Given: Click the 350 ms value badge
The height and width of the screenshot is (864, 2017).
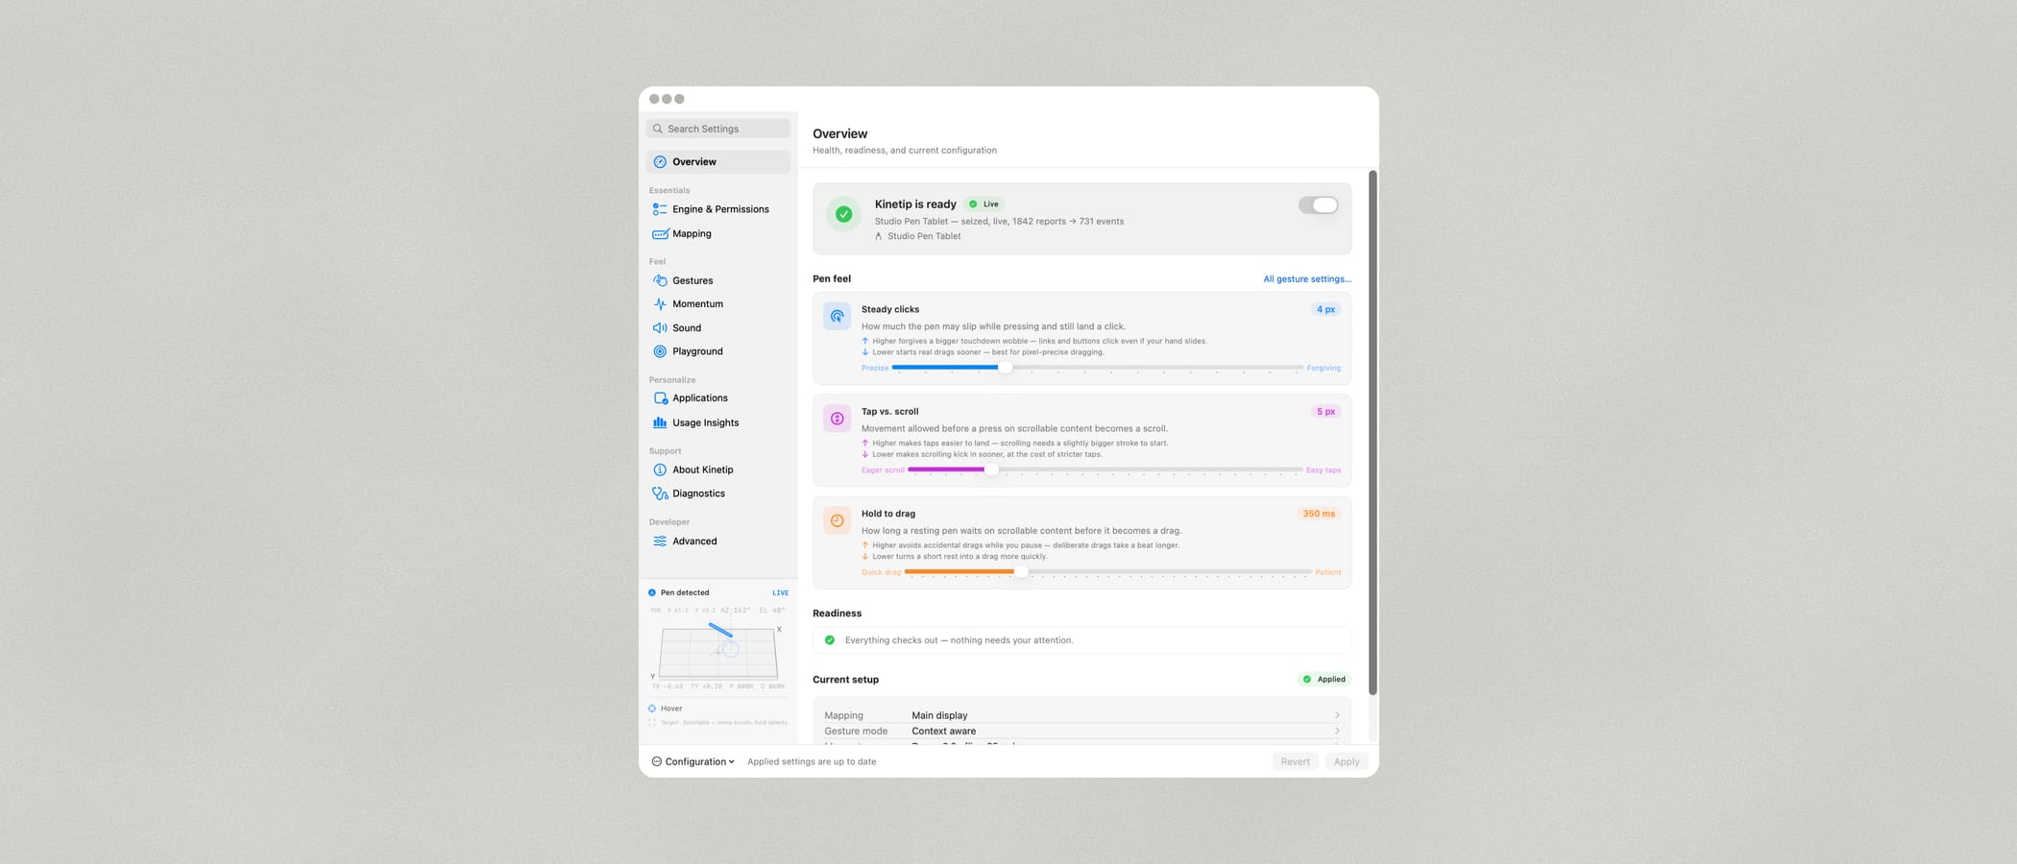Looking at the screenshot, I should point(1319,514).
